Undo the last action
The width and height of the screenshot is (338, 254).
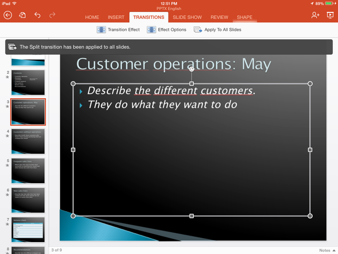pos(37,15)
